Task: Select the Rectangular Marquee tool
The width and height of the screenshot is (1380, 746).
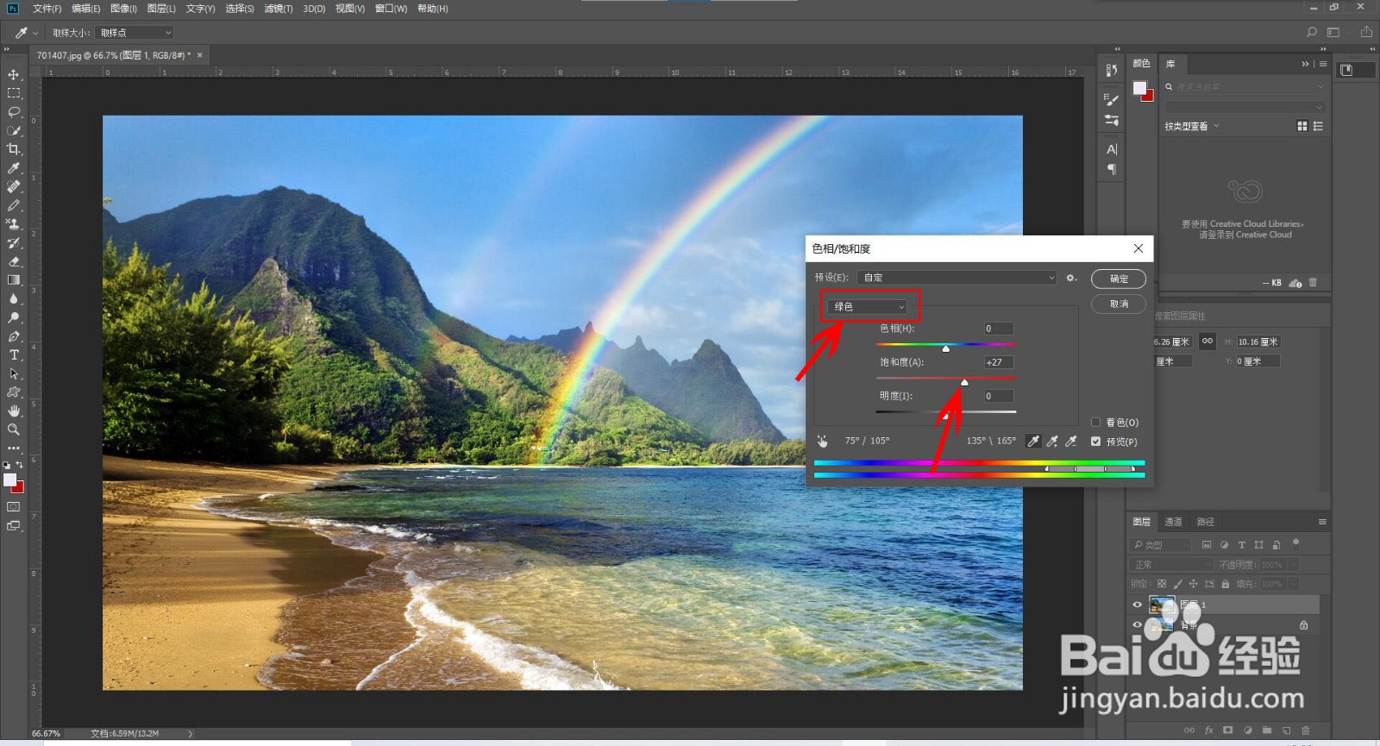Action: coord(14,93)
